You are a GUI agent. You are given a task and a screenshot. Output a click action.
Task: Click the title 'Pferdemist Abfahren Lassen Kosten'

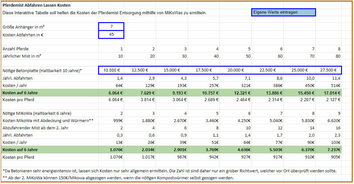[x=36, y=6]
